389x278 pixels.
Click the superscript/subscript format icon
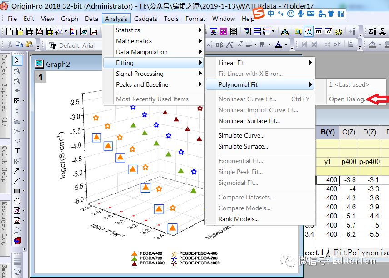tap(209, 45)
